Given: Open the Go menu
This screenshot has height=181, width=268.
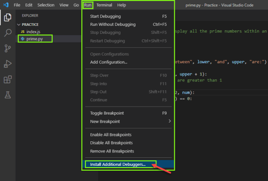Looking at the screenshot, I should pos(76,5).
